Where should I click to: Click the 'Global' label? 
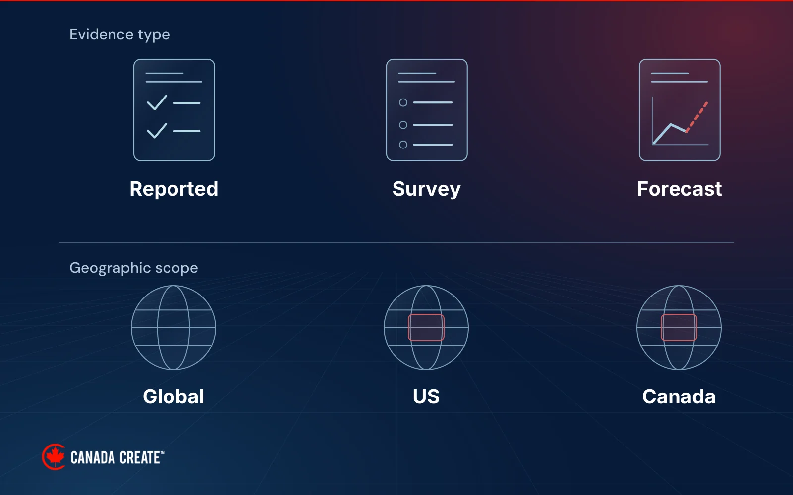173,396
